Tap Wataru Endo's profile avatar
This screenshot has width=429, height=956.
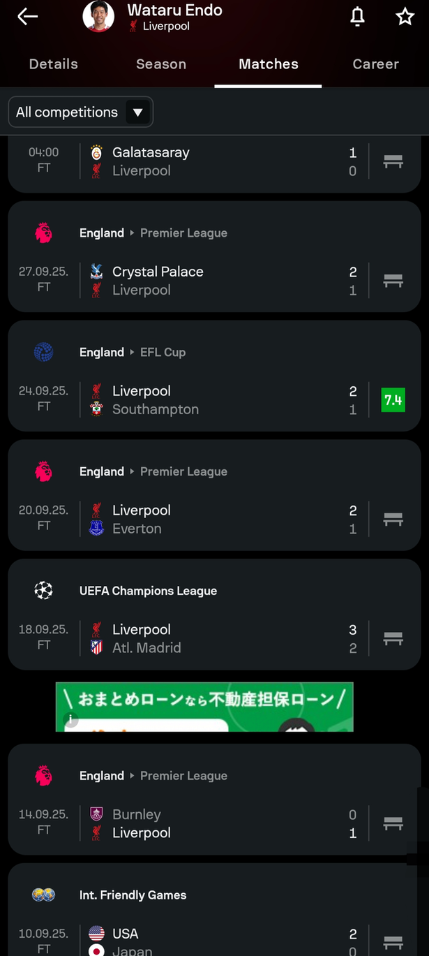98,16
